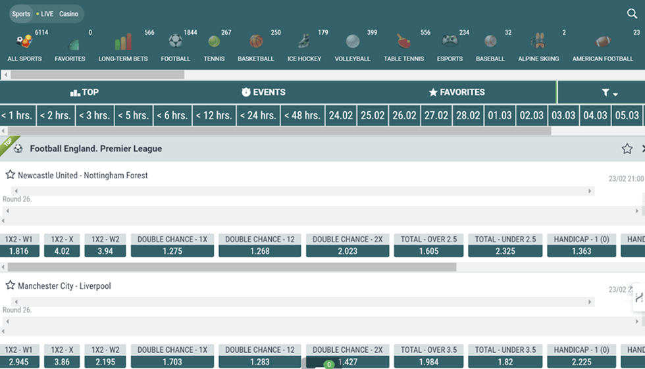Star the Newcastle United - Nottingham Forest match

11,175
